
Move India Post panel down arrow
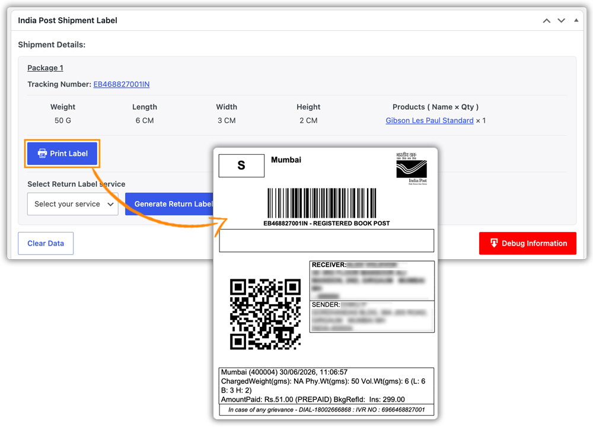pyautogui.click(x=561, y=20)
